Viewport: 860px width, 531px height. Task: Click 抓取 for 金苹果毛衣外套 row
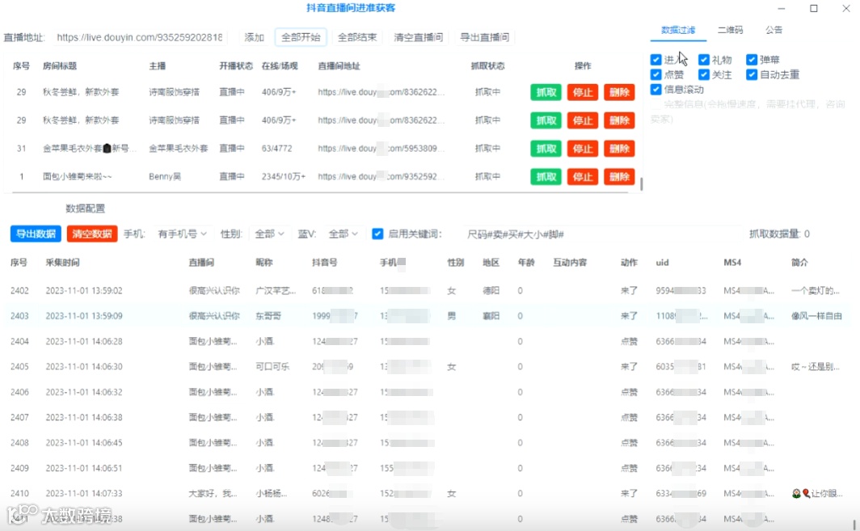[x=546, y=149]
